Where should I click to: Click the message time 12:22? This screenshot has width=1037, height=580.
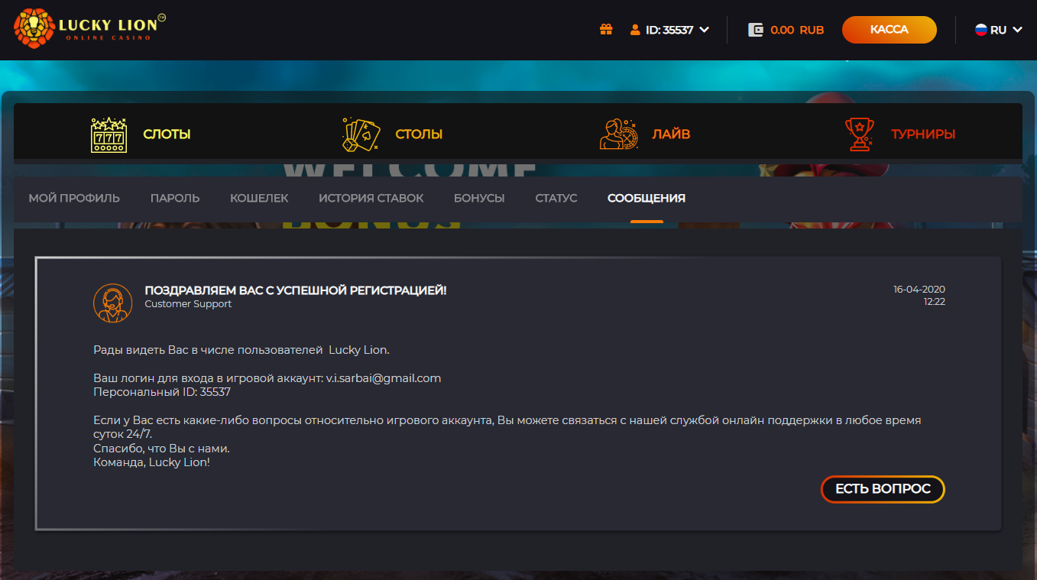[934, 302]
